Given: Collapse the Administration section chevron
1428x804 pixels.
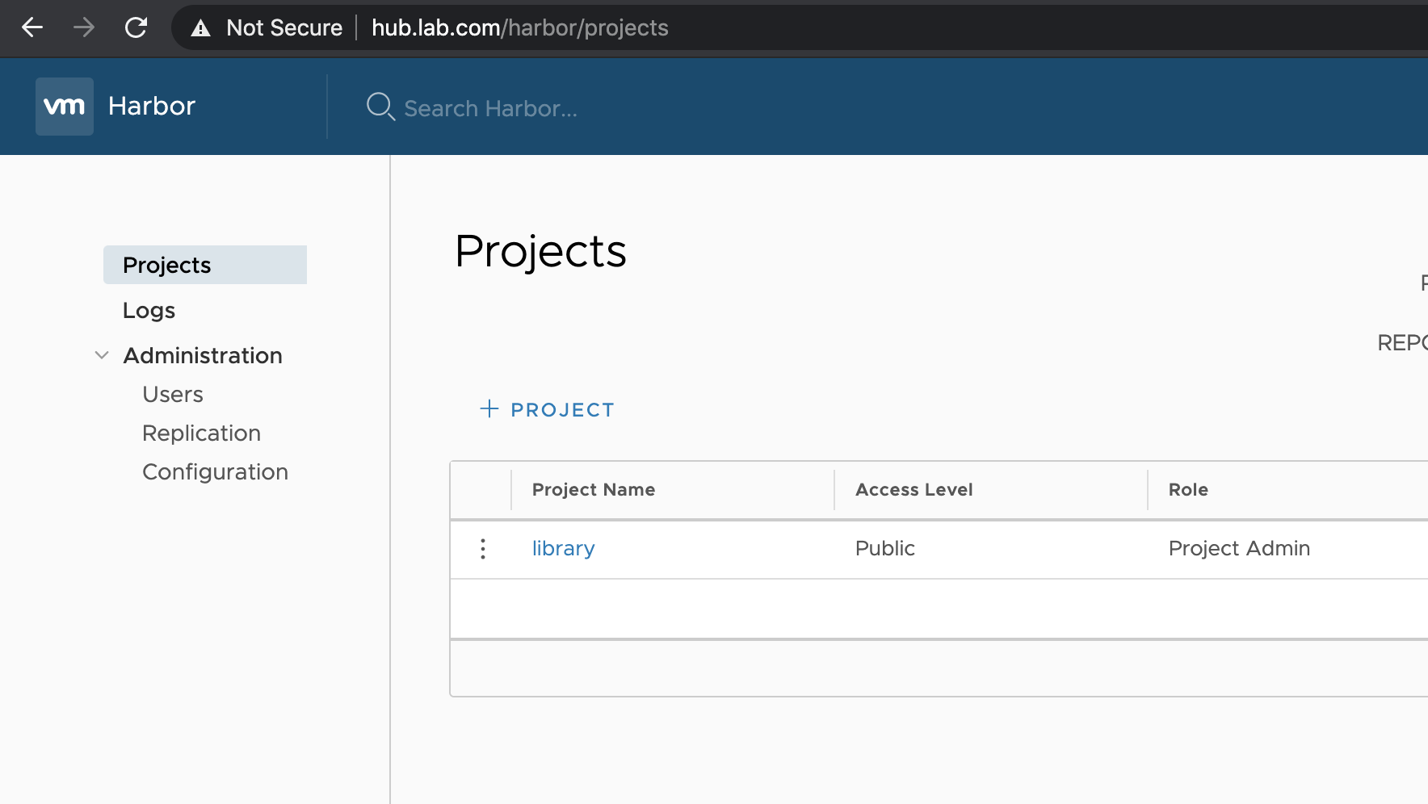Looking at the screenshot, I should pyautogui.click(x=102, y=355).
